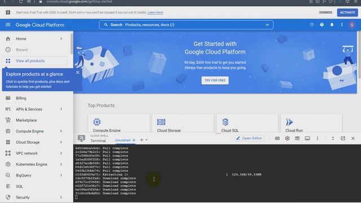Open Cloud Shell in new window

click(x=343, y=138)
